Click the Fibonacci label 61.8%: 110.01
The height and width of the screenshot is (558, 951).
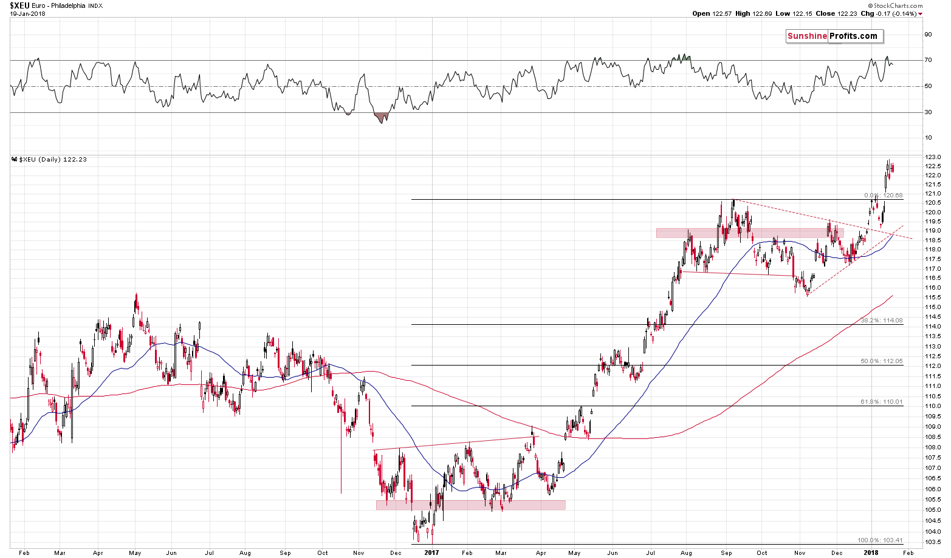coord(882,402)
